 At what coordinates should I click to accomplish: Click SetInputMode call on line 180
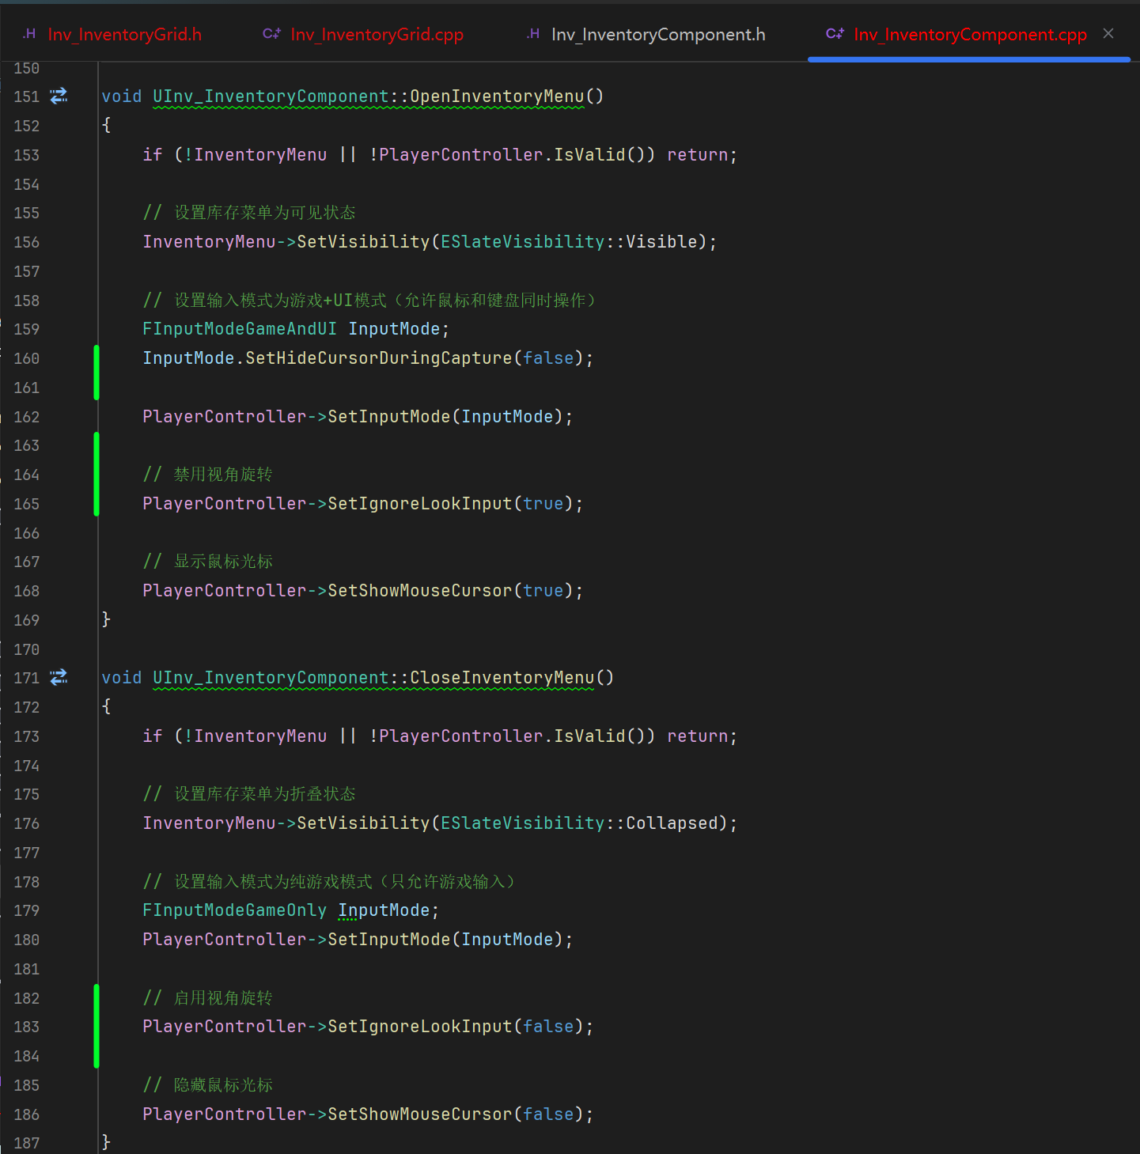[389, 940]
